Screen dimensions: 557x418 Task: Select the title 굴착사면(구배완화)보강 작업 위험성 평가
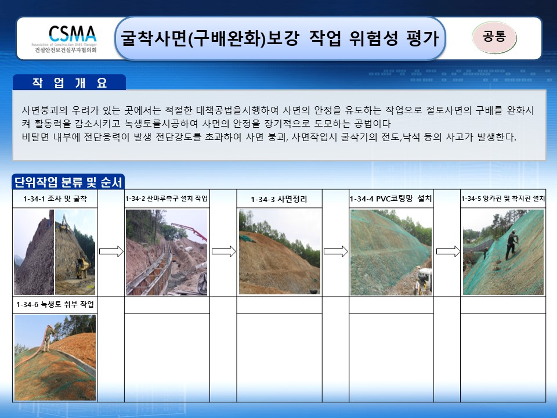280,38
